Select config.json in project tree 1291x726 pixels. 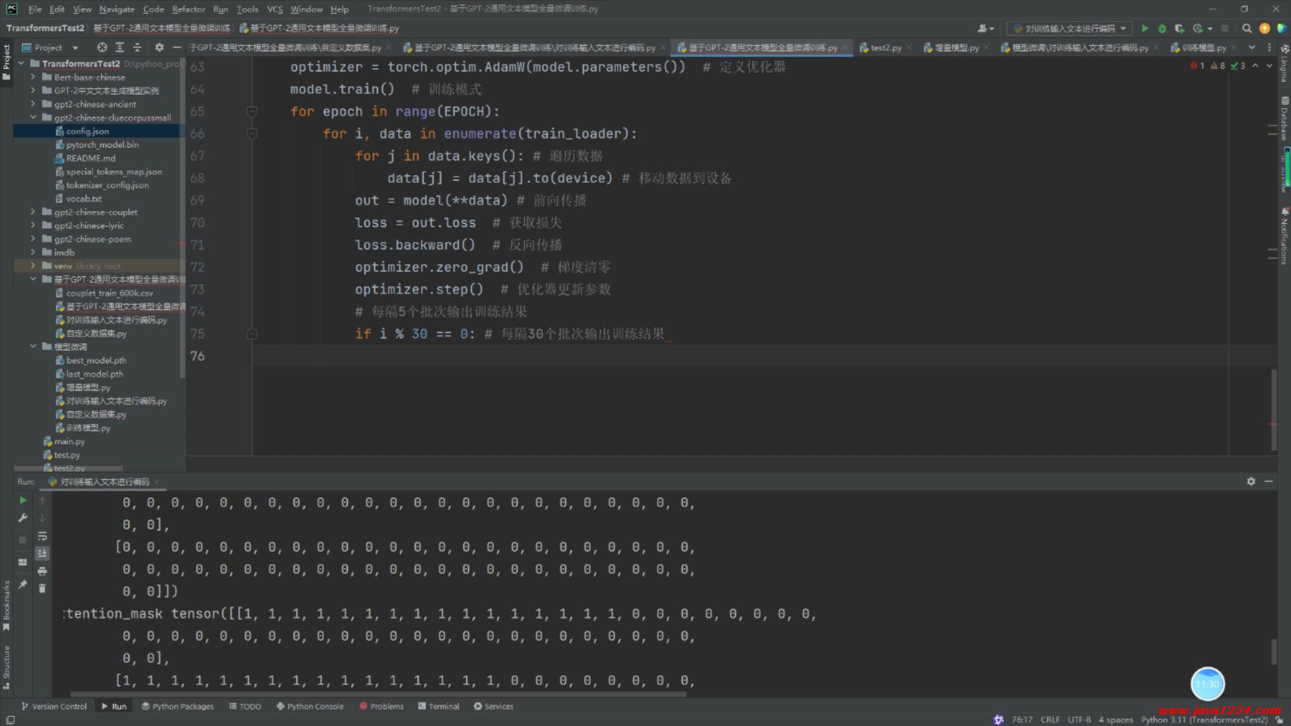(87, 131)
